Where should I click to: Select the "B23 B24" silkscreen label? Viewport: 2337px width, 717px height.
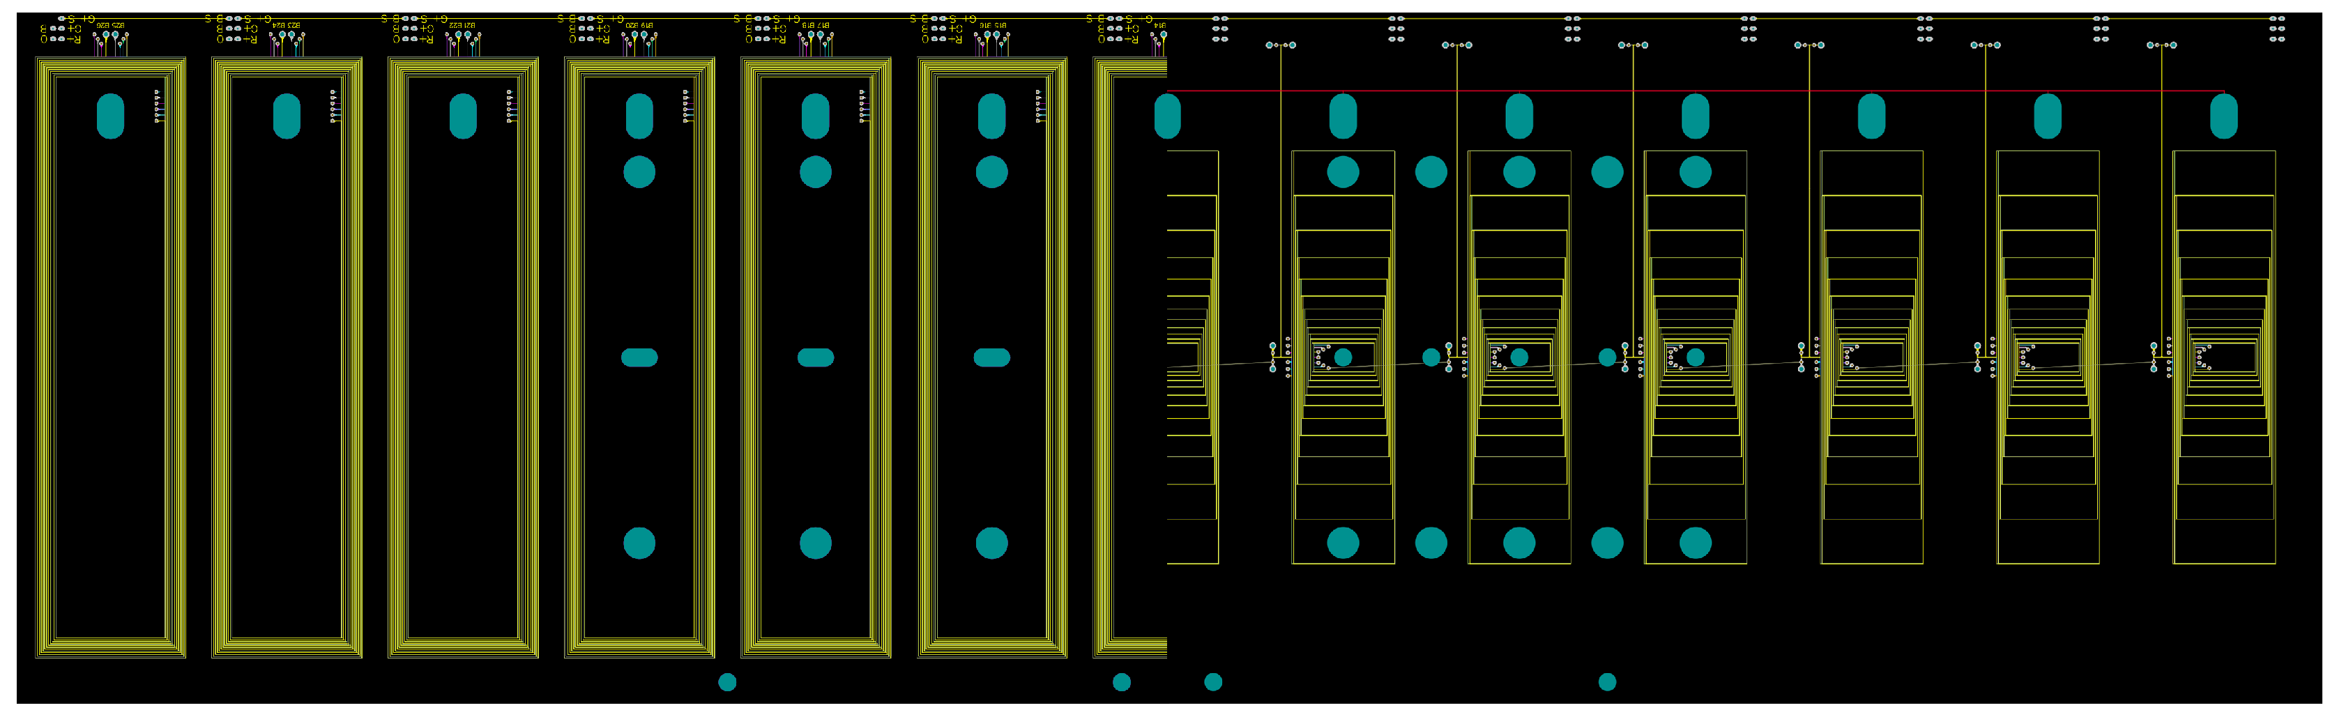click(x=287, y=24)
